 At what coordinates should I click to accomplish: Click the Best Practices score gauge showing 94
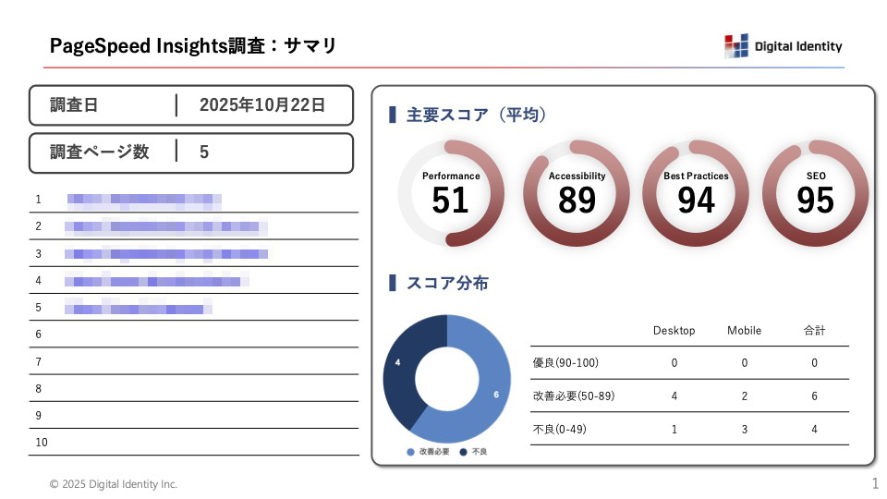pyautogui.click(x=696, y=193)
